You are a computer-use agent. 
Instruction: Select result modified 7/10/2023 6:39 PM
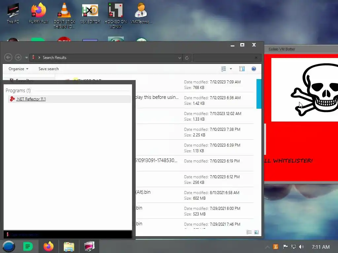(194, 148)
